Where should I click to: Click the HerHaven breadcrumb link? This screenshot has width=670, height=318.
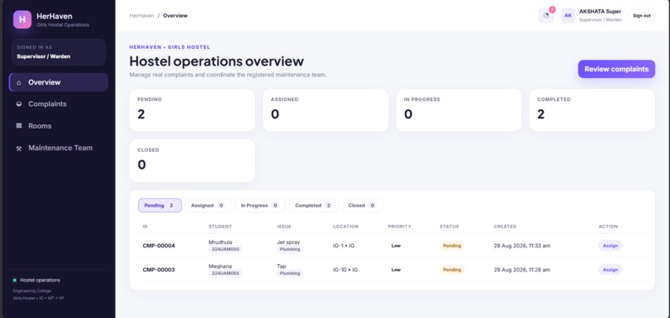click(141, 16)
